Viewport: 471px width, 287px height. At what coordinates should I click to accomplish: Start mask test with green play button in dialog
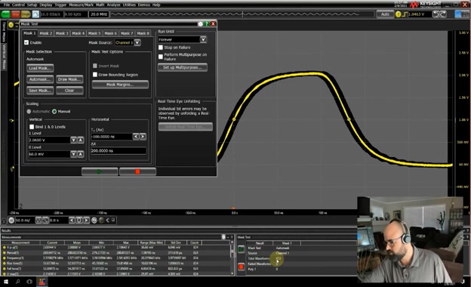[100, 171]
